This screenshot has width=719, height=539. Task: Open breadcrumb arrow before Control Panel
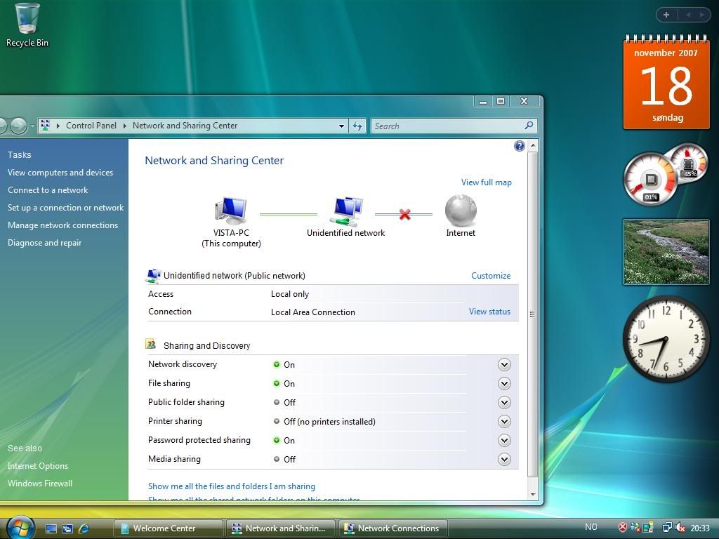coord(58,126)
